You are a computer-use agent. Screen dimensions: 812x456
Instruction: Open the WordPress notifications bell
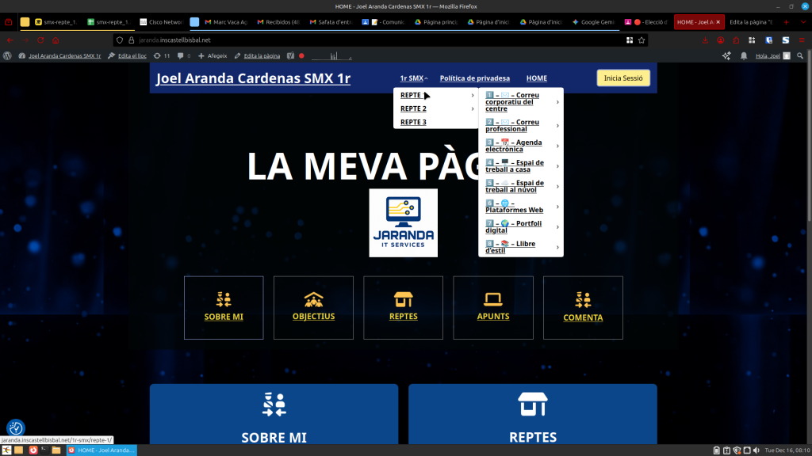click(744, 56)
